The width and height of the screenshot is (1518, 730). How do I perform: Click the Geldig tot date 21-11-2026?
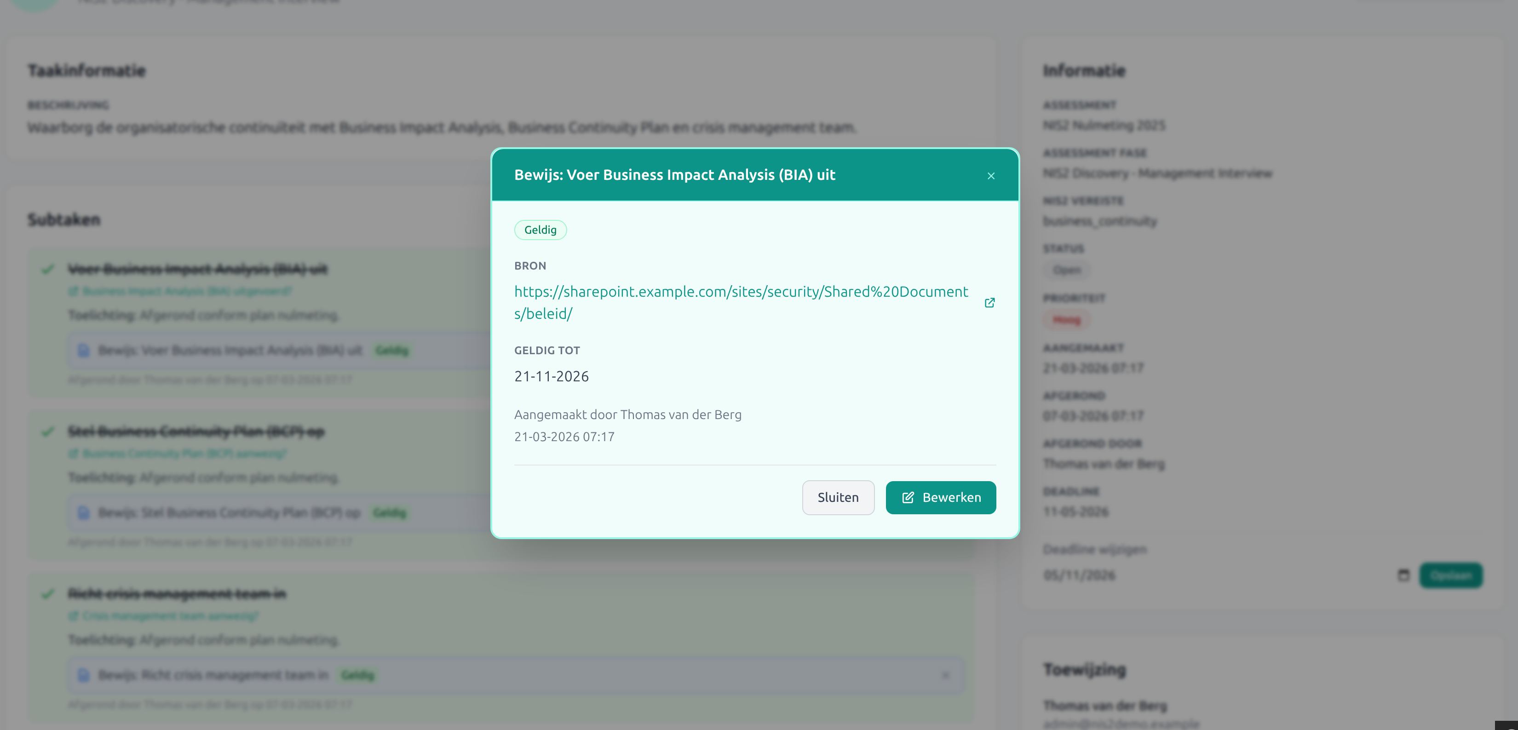click(551, 376)
